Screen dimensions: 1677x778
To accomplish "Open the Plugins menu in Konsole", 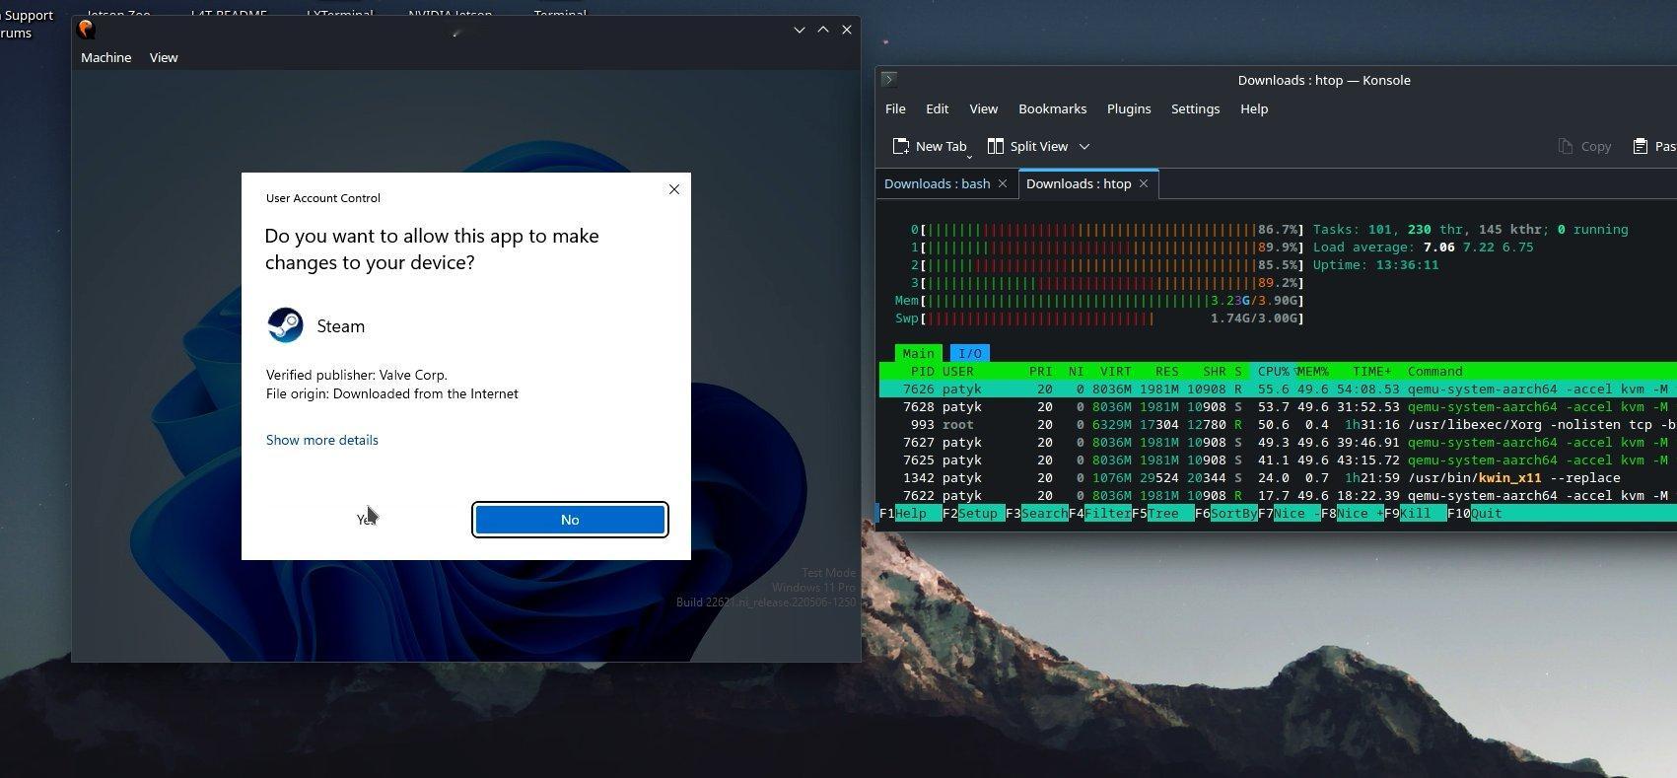I will click(x=1129, y=108).
